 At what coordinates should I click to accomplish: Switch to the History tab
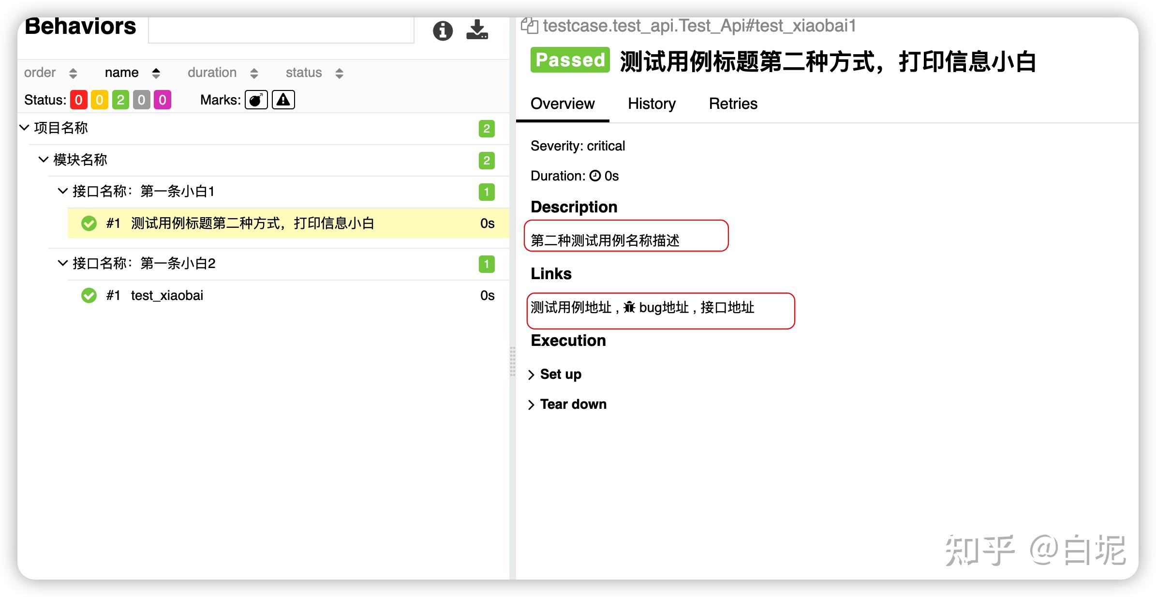click(652, 104)
